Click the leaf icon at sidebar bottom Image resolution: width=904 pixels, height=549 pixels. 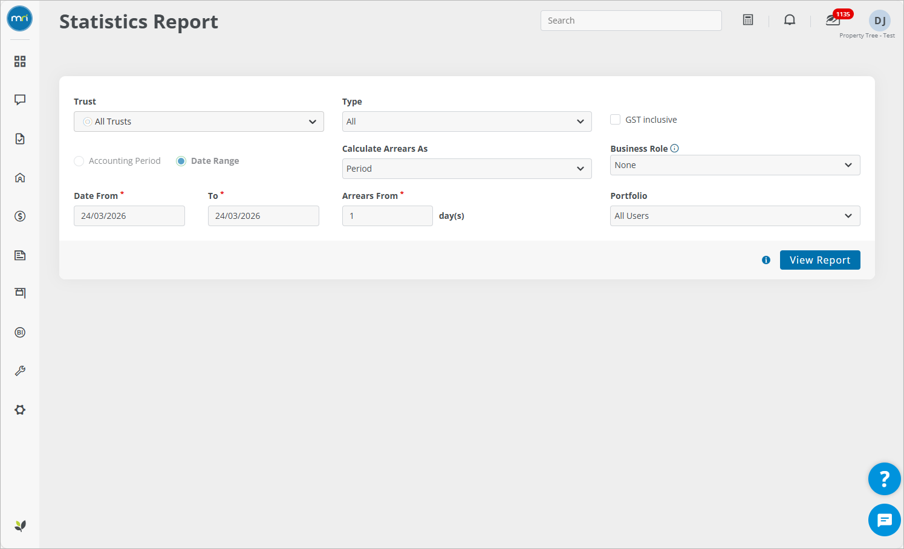tap(20, 525)
